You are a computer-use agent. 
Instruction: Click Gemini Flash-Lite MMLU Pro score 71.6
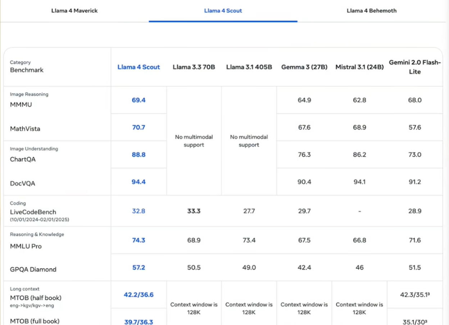(x=415, y=240)
